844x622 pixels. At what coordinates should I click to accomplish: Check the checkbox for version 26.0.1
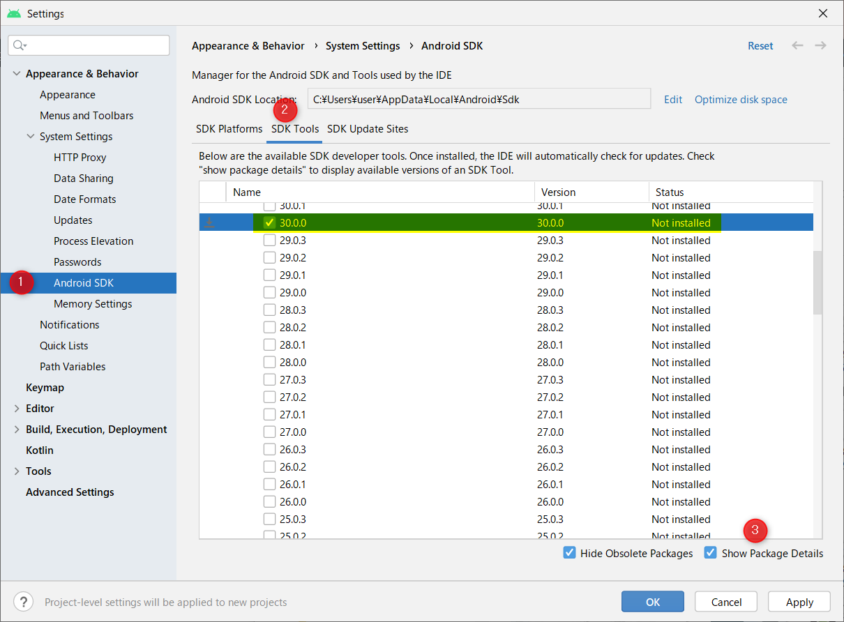(x=269, y=484)
